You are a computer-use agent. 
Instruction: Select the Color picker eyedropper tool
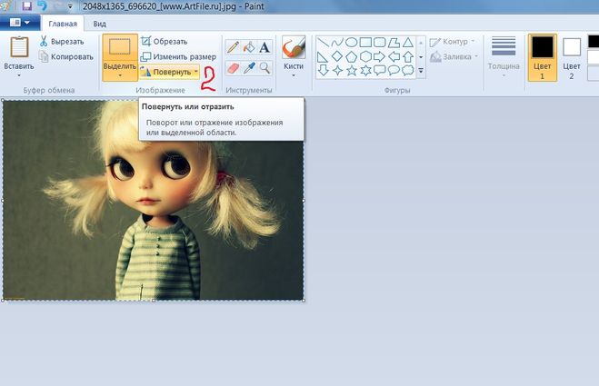(249, 68)
